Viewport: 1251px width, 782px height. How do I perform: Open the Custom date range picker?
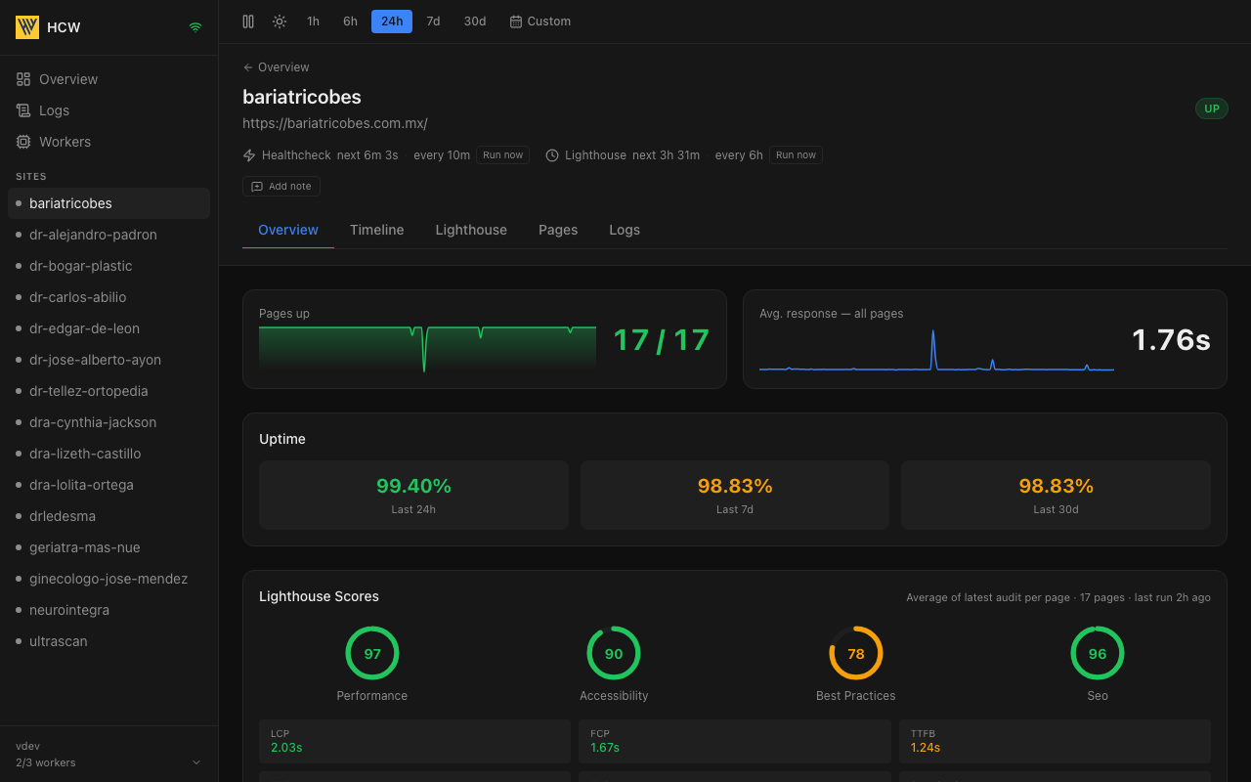coord(540,22)
